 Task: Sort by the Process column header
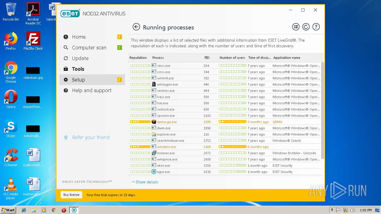(x=158, y=58)
